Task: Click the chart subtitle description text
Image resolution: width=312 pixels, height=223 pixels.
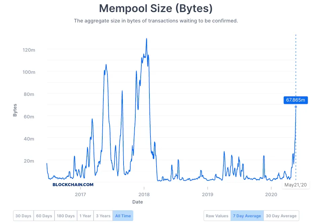Action: (x=156, y=21)
